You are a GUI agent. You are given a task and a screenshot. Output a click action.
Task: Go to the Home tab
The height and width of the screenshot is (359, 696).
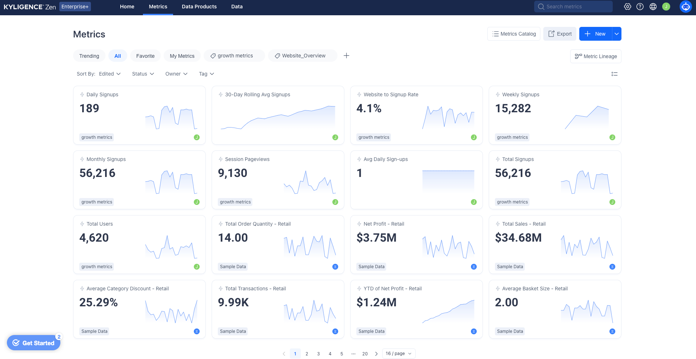127,7
